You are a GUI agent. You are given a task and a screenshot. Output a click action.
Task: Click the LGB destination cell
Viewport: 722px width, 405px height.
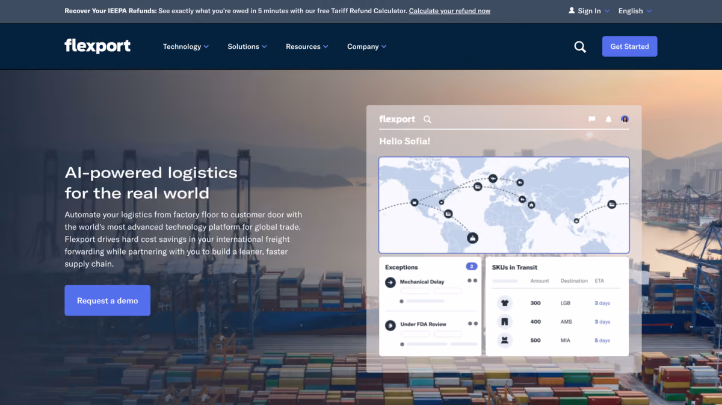coord(566,303)
